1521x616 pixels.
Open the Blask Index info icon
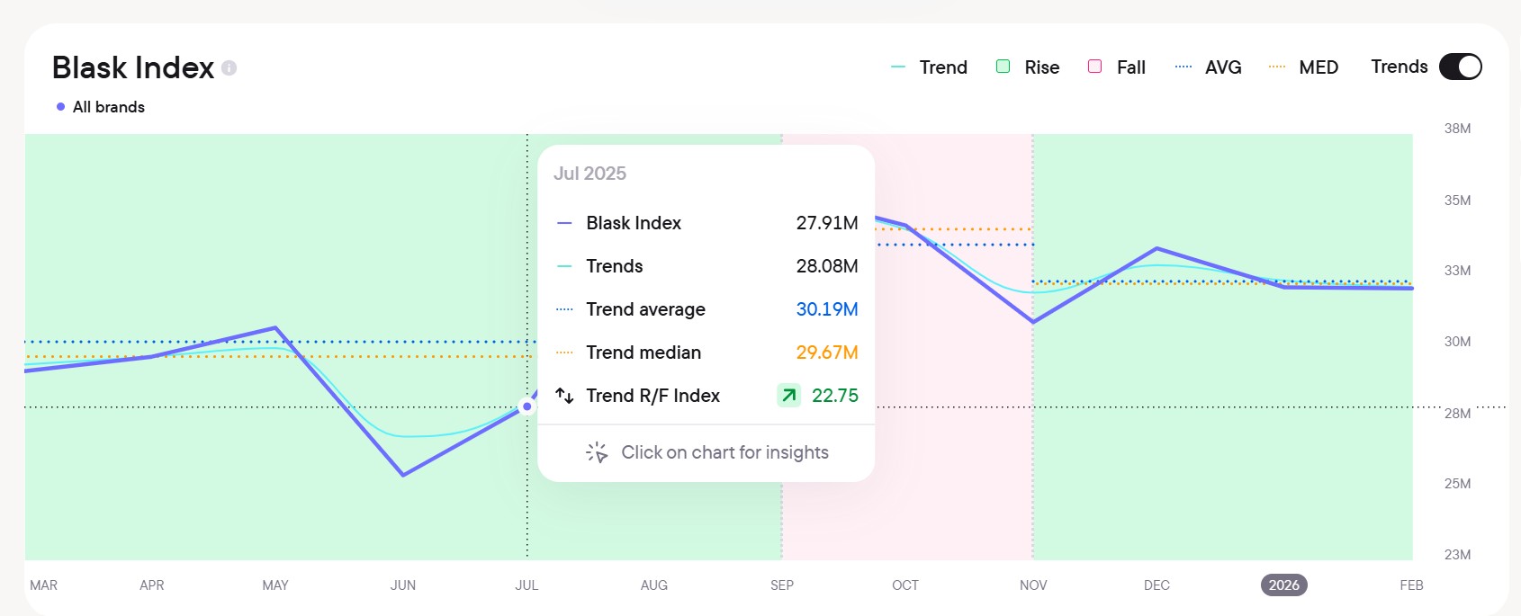pos(229,67)
